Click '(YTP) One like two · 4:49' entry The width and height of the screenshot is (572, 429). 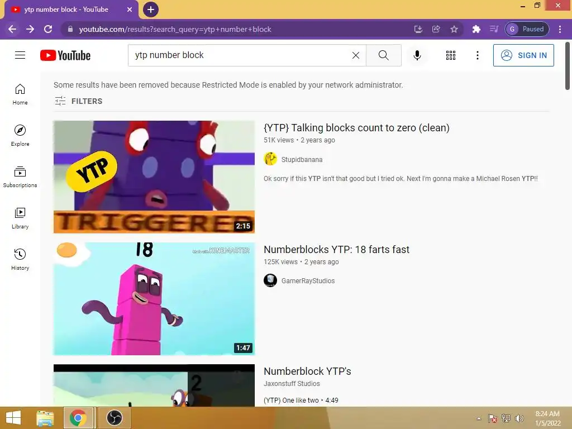[x=301, y=400]
